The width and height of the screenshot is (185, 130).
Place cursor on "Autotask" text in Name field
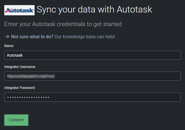15,55
